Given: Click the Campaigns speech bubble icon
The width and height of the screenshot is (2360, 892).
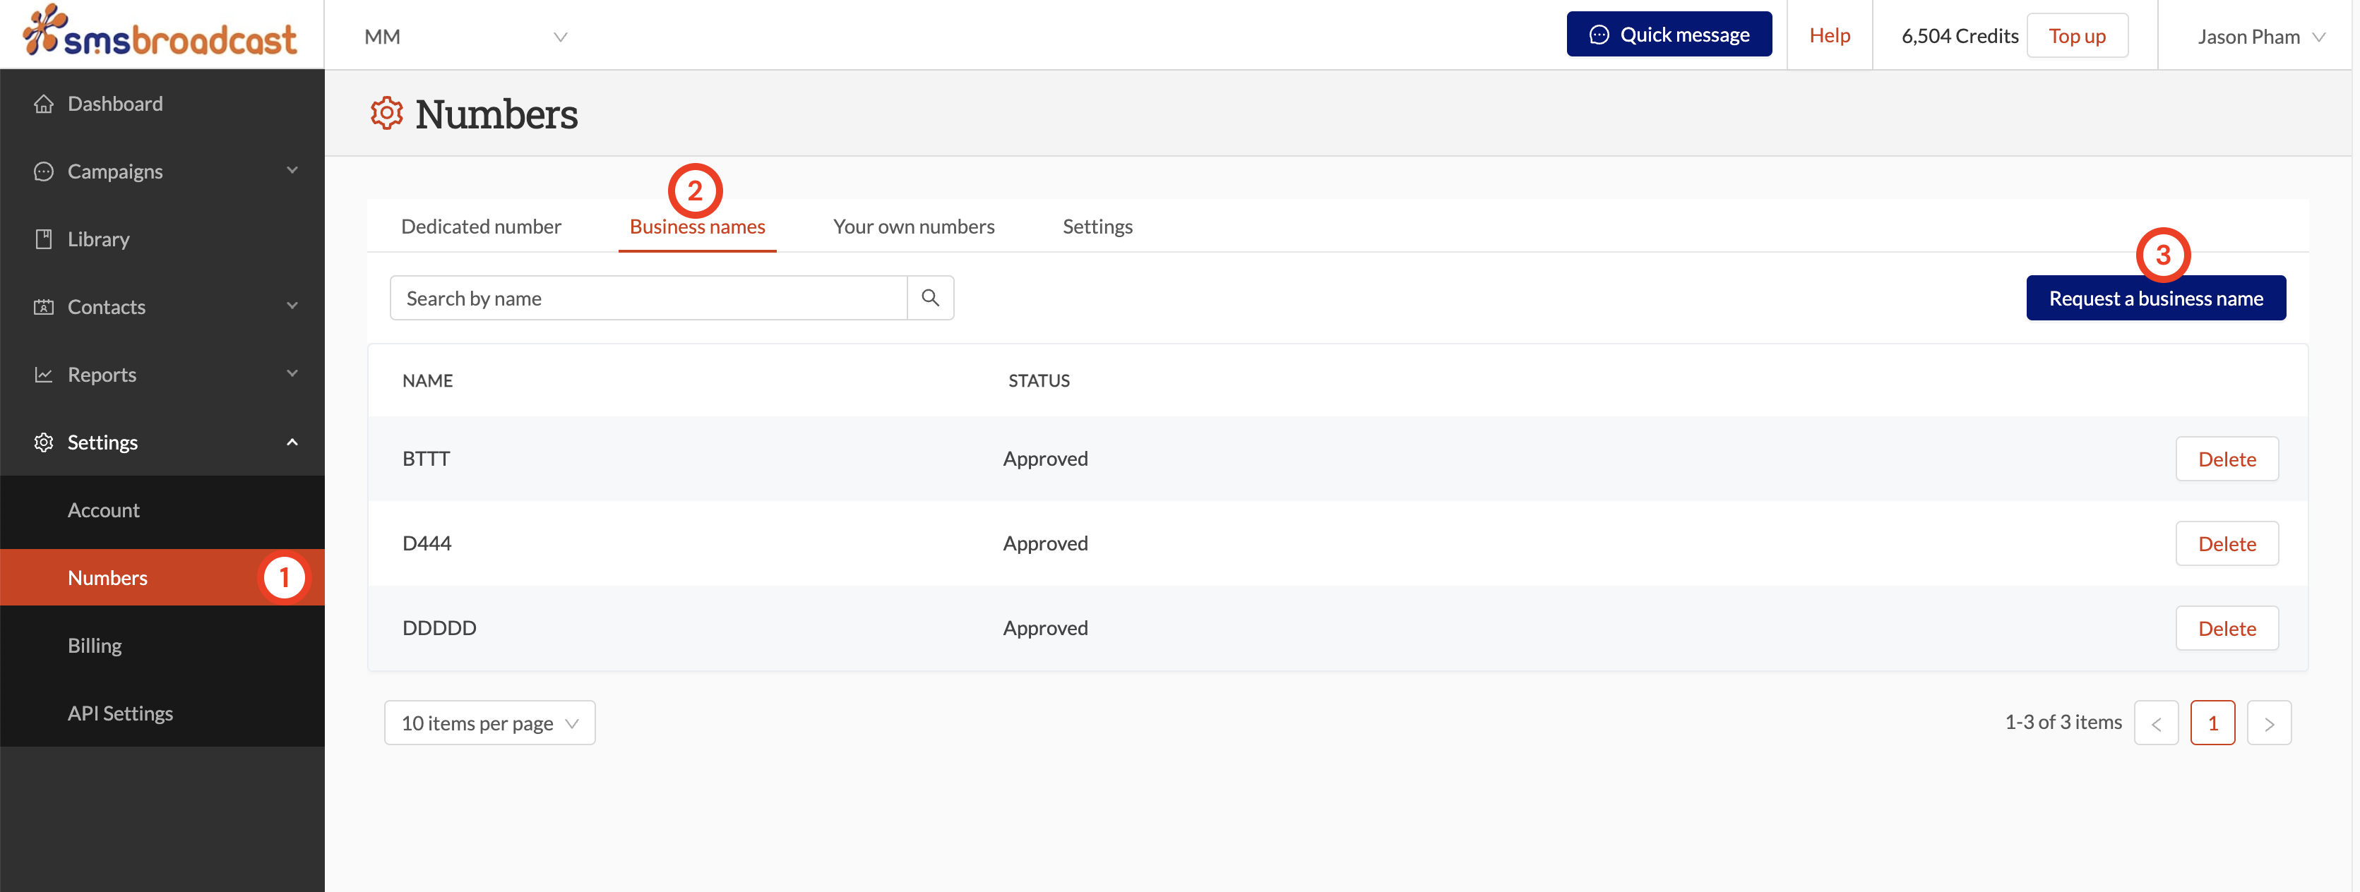Looking at the screenshot, I should point(43,171).
